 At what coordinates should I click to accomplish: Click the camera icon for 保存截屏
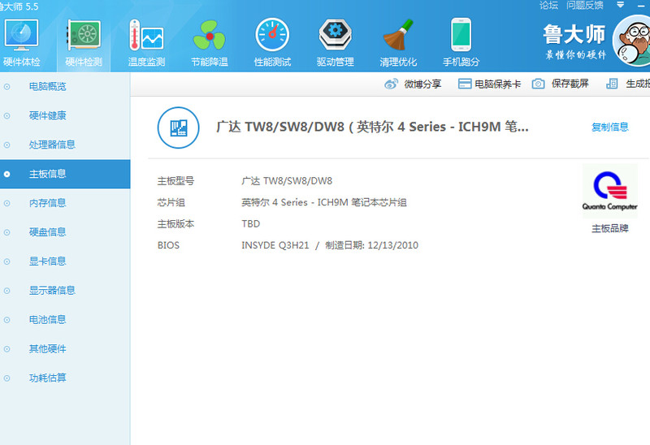point(538,84)
